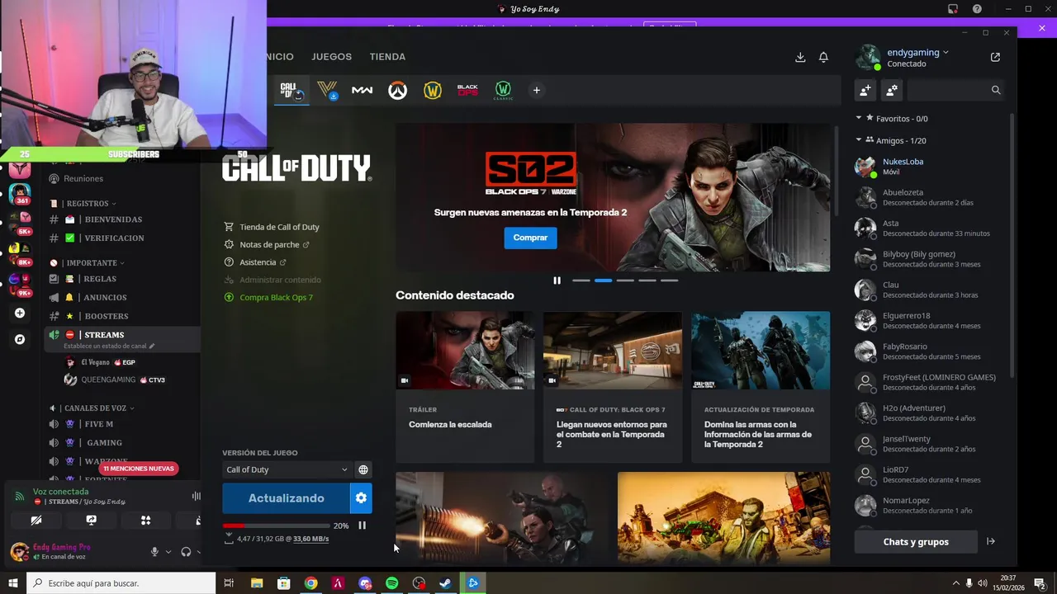Open Steam from the taskbar
This screenshot has height=594, width=1057.
point(445,583)
